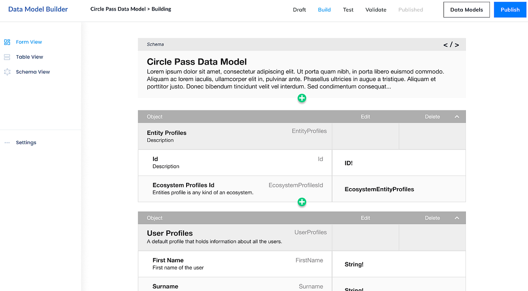Switch to the Validate tab
This screenshot has width=528, height=291.
[376, 9]
